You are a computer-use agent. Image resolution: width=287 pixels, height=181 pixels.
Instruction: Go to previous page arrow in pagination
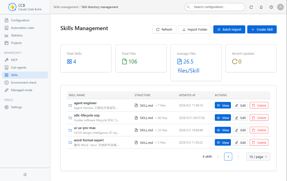[x=218, y=157]
